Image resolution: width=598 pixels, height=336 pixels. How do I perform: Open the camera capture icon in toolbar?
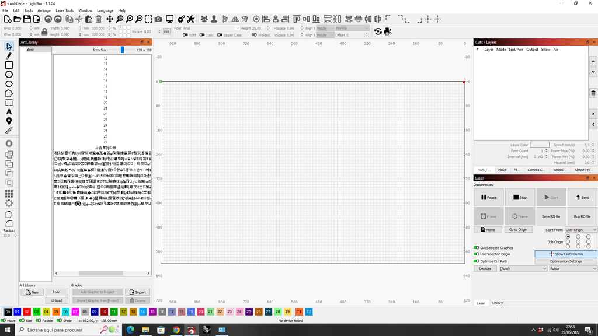coord(158,19)
